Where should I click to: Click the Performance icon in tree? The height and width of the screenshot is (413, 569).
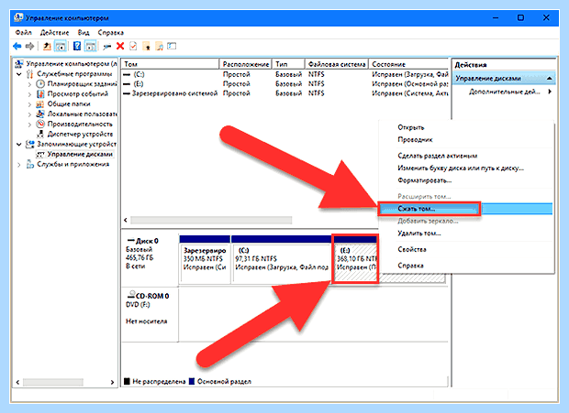click(40, 125)
